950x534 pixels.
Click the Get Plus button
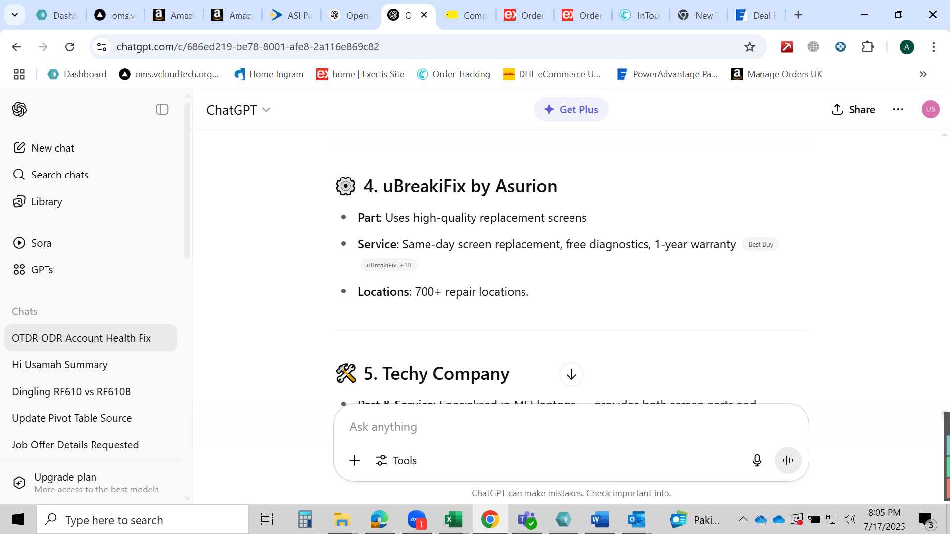571,109
